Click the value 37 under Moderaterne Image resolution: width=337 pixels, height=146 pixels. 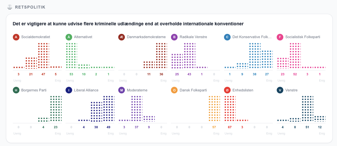[x=136, y=127]
